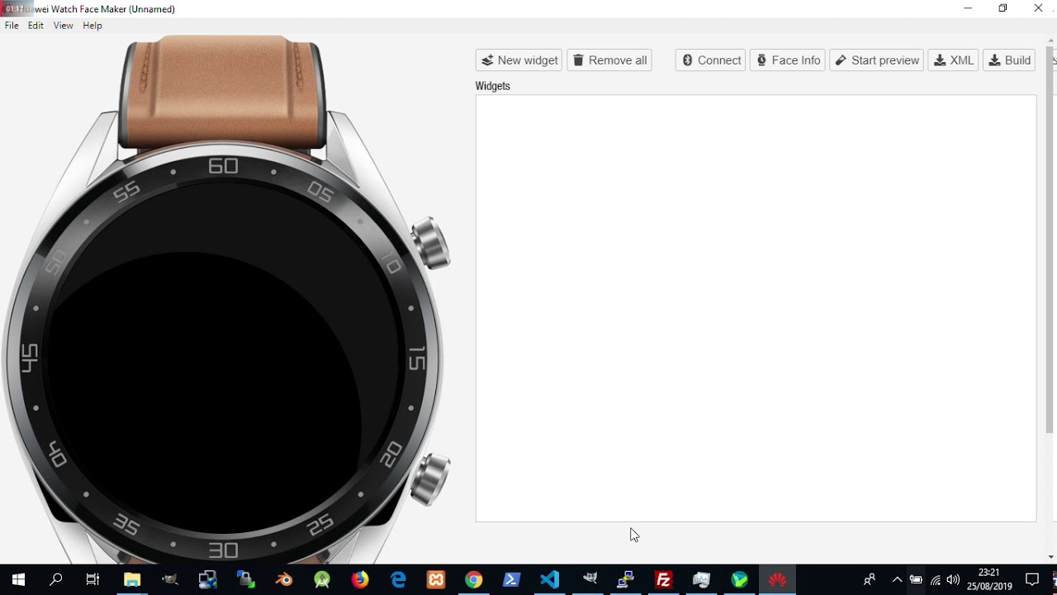
Task: Minimize the Watch Face Maker window
Action: point(968,8)
